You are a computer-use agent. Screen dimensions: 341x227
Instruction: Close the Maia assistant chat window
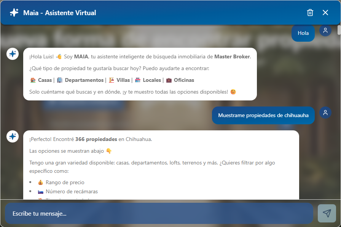[325, 13]
